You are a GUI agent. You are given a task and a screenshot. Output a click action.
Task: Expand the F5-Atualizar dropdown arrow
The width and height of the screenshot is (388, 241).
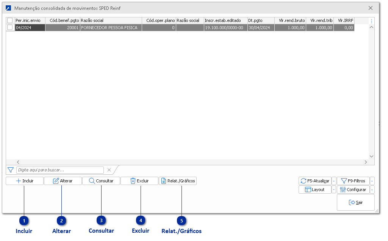pos(334,181)
